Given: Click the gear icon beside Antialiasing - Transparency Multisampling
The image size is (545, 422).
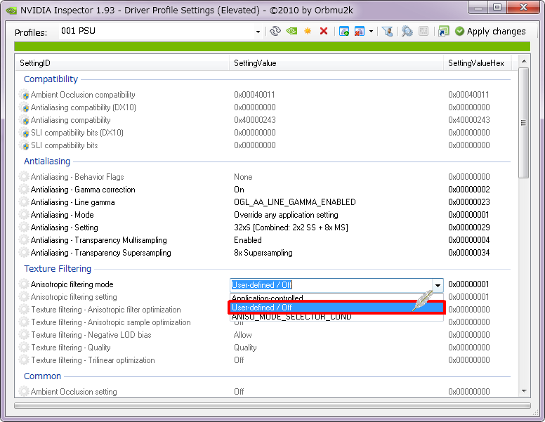Looking at the screenshot, I should pyautogui.click(x=24, y=240).
